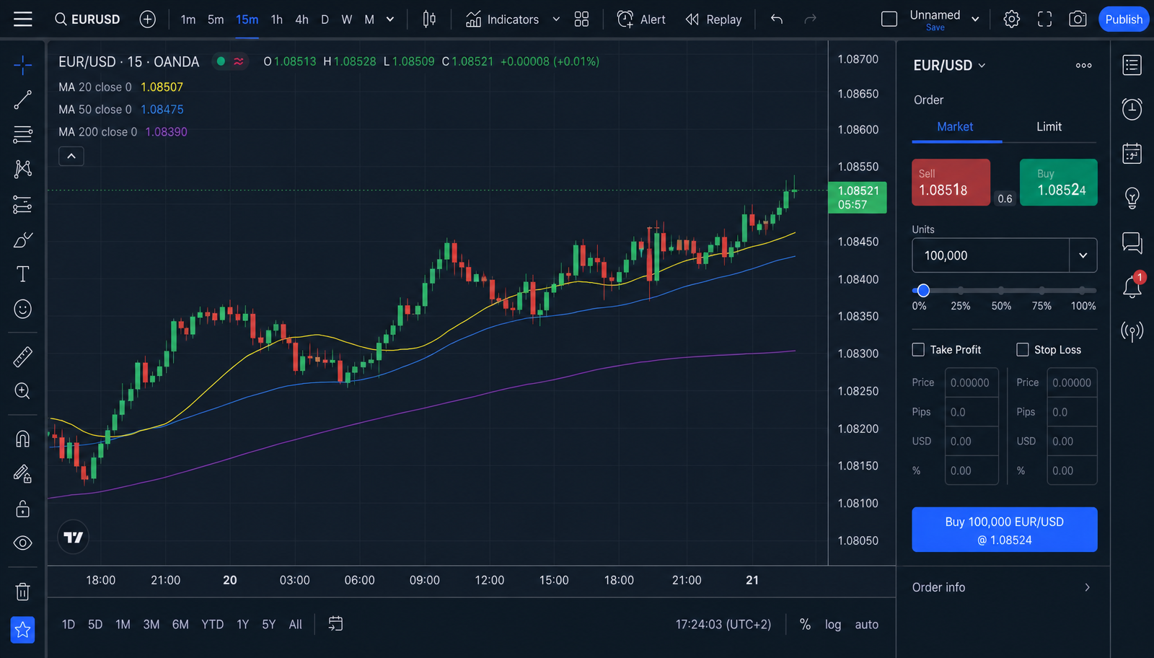
Task: Toggle hide all drawings eye
Action: (23, 543)
